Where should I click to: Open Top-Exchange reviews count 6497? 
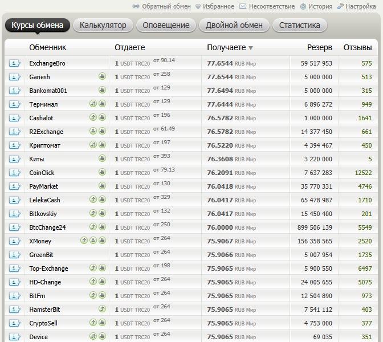click(x=365, y=268)
